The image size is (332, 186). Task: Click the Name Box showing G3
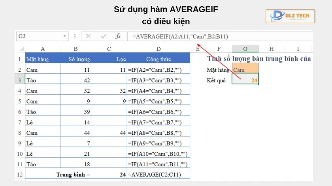pyautogui.click(x=39, y=36)
